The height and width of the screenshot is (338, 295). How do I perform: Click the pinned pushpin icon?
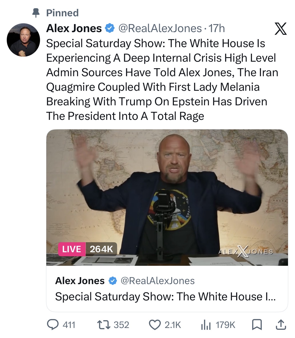click(x=36, y=13)
